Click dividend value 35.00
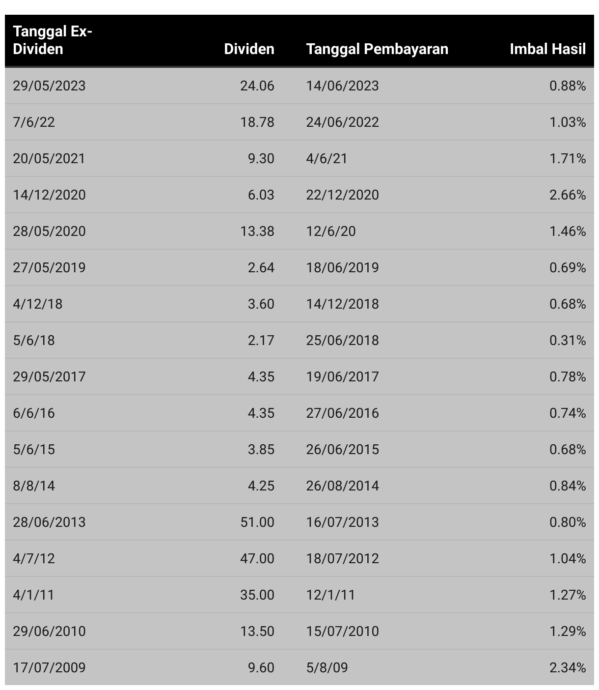599x690 pixels. [x=257, y=595]
